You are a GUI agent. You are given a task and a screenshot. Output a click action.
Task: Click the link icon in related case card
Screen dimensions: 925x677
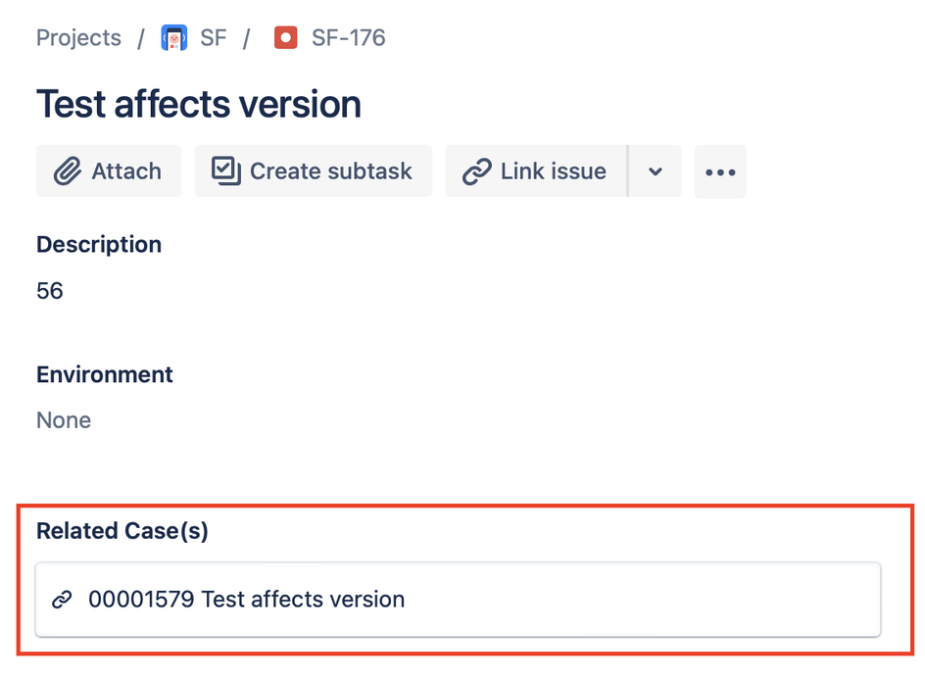tap(62, 600)
